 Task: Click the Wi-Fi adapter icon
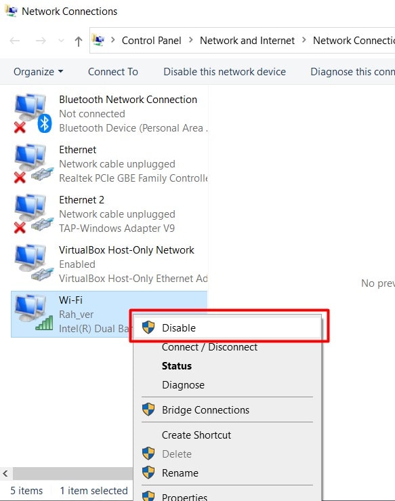[33, 313]
